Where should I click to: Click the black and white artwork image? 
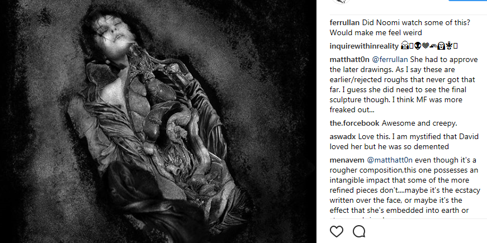(x=158, y=121)
